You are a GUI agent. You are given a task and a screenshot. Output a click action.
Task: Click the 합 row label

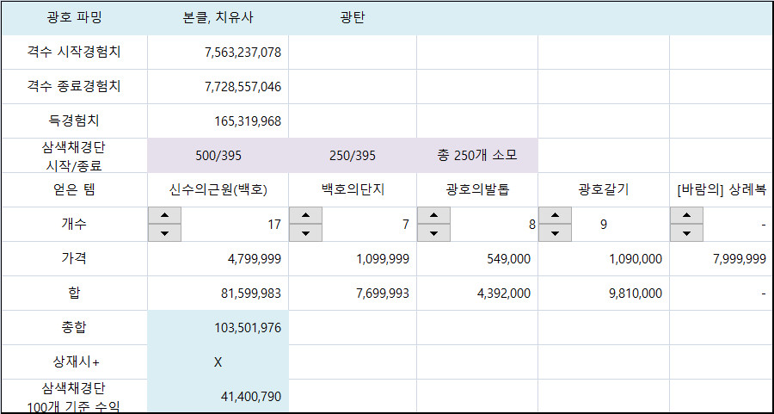[x=74, y=293]
